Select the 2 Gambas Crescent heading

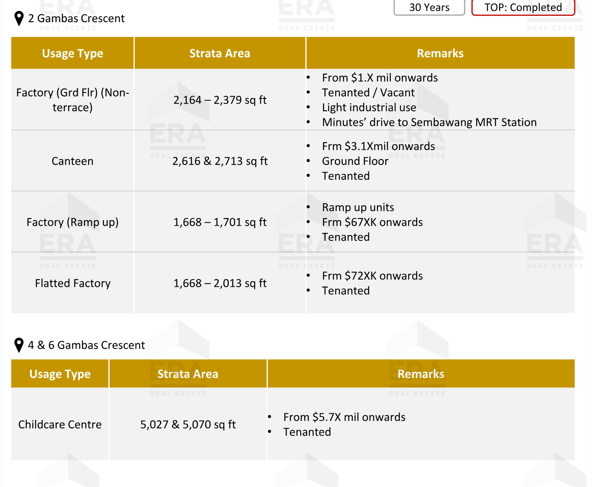click(x=76, y=19)
